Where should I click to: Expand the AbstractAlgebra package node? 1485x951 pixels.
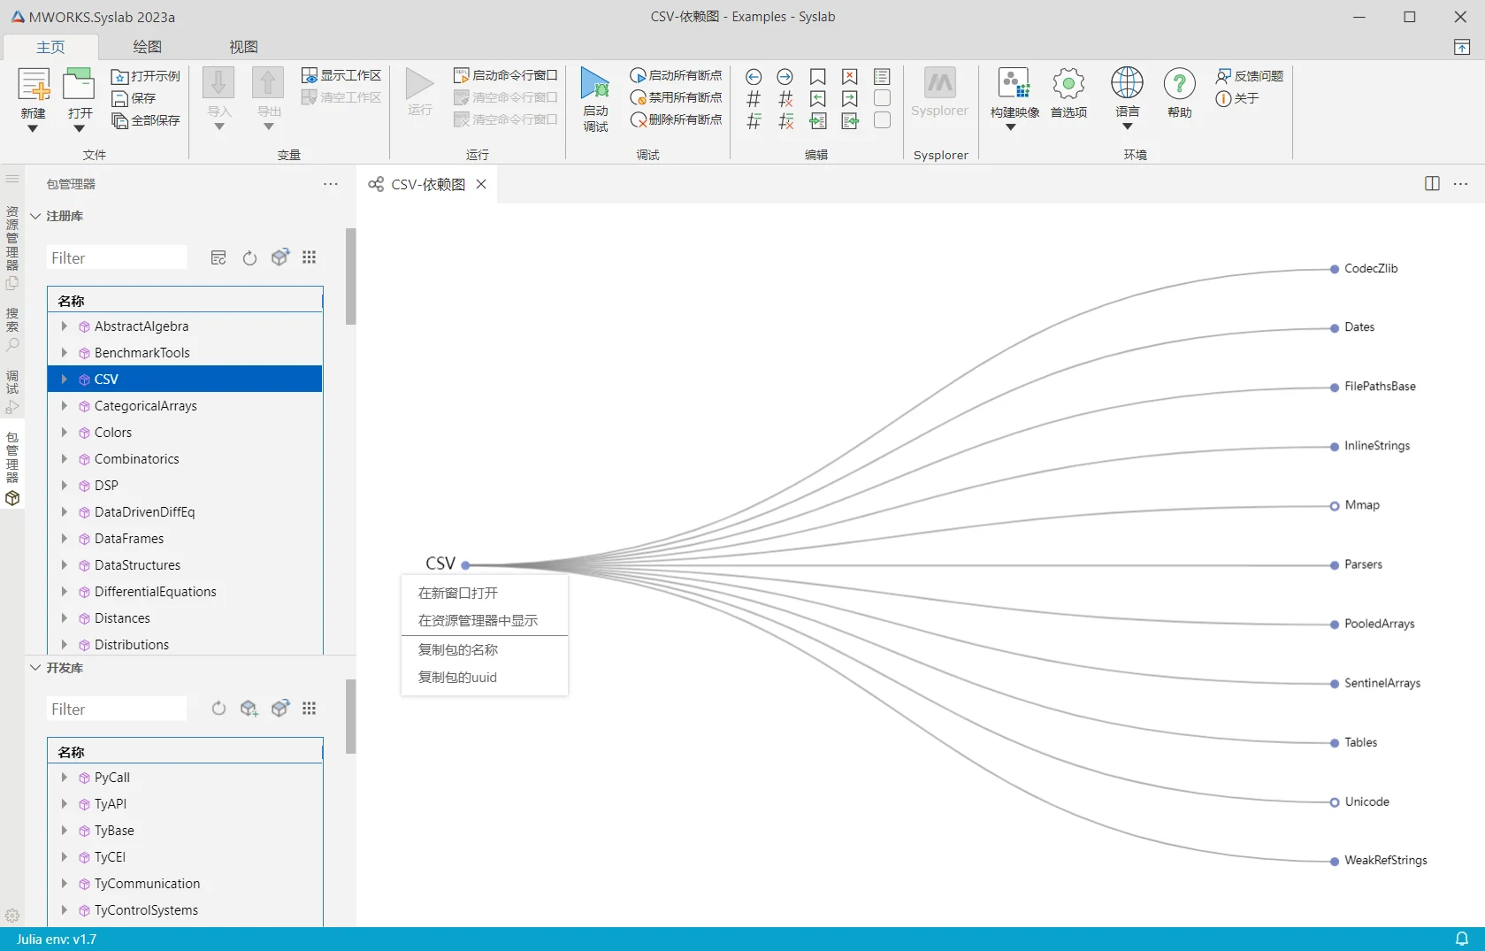pos(64,326)
